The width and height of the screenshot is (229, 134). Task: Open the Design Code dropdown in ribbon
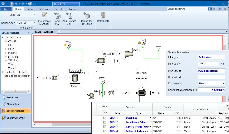pyautogui.click(x=35, y=23)
